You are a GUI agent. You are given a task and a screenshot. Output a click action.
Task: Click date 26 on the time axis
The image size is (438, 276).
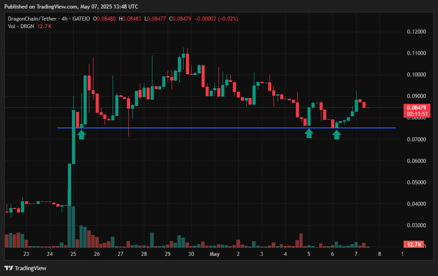[x=97, y=254]
